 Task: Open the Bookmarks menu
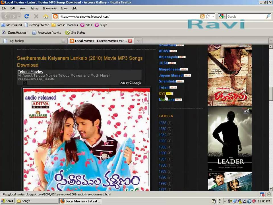(x=49, y=9)
